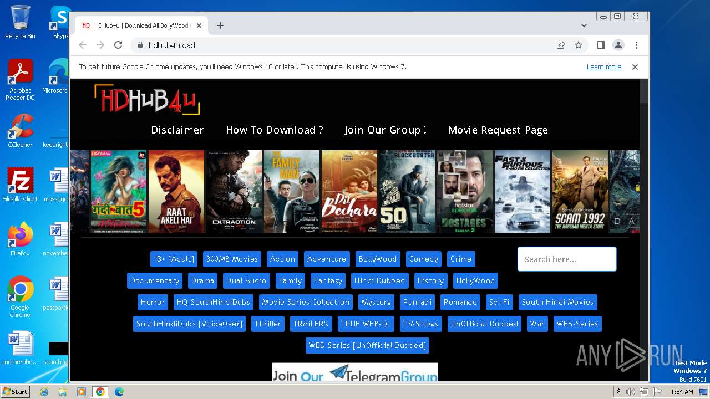Go back to previous page
The width and height of the screenshot is (710, 399).
[x=83, y=45]
